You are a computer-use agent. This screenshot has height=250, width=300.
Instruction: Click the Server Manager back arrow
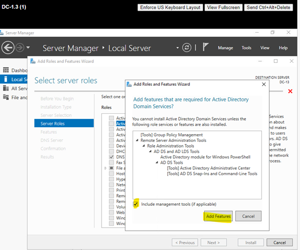(8, 48)
